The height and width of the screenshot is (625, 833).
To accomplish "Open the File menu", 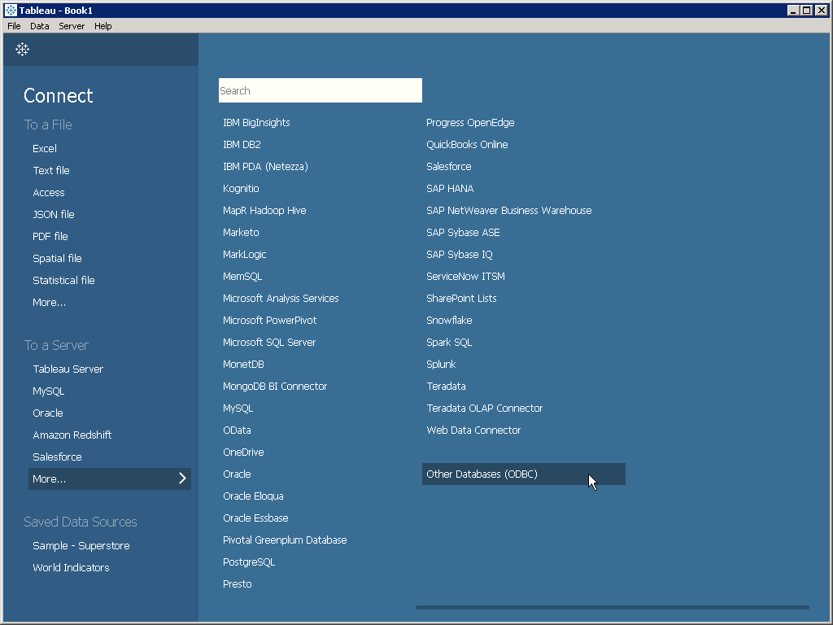I will pyautogui.click(x=14, y=26).
